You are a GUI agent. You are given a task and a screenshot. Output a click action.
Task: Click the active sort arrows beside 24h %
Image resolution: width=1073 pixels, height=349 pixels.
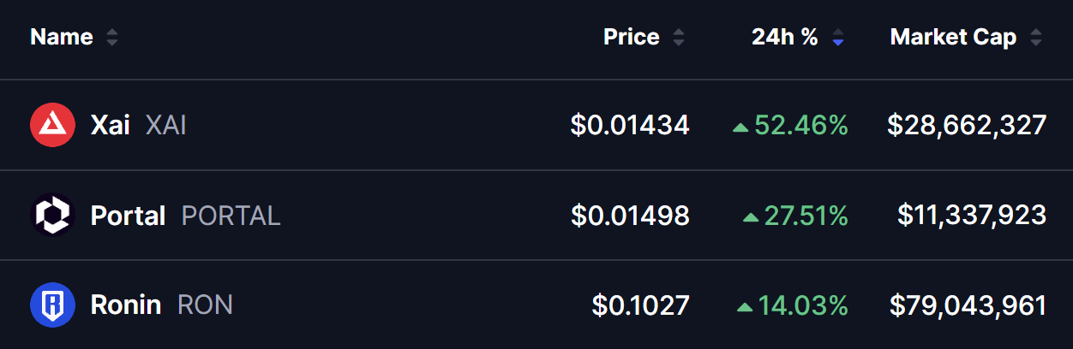[x=837, y=38]
